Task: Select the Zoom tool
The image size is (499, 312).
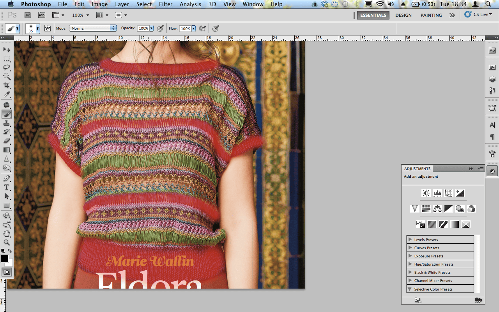Action: coord(7,243)
